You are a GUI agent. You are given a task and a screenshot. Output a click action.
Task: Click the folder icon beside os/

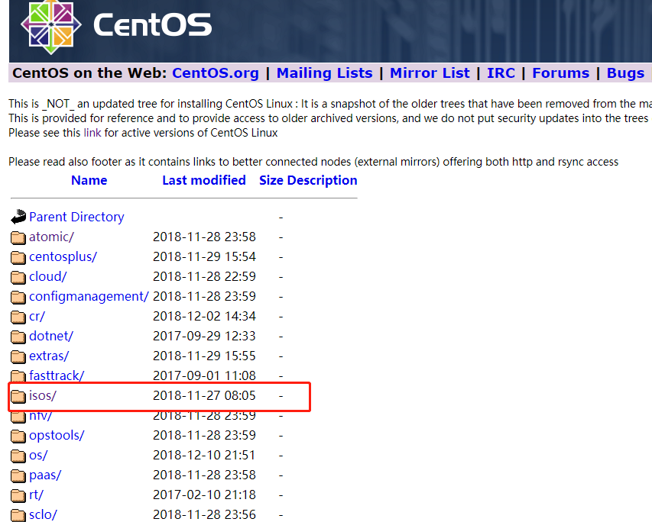click(18, 456)
